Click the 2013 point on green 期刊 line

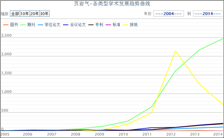point(199,50)
